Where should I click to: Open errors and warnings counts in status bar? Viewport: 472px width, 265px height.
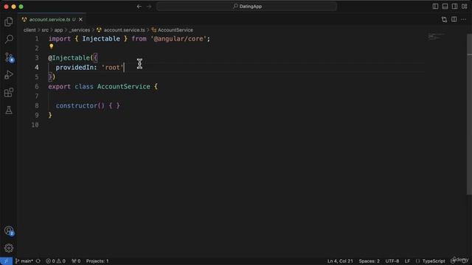55,261
